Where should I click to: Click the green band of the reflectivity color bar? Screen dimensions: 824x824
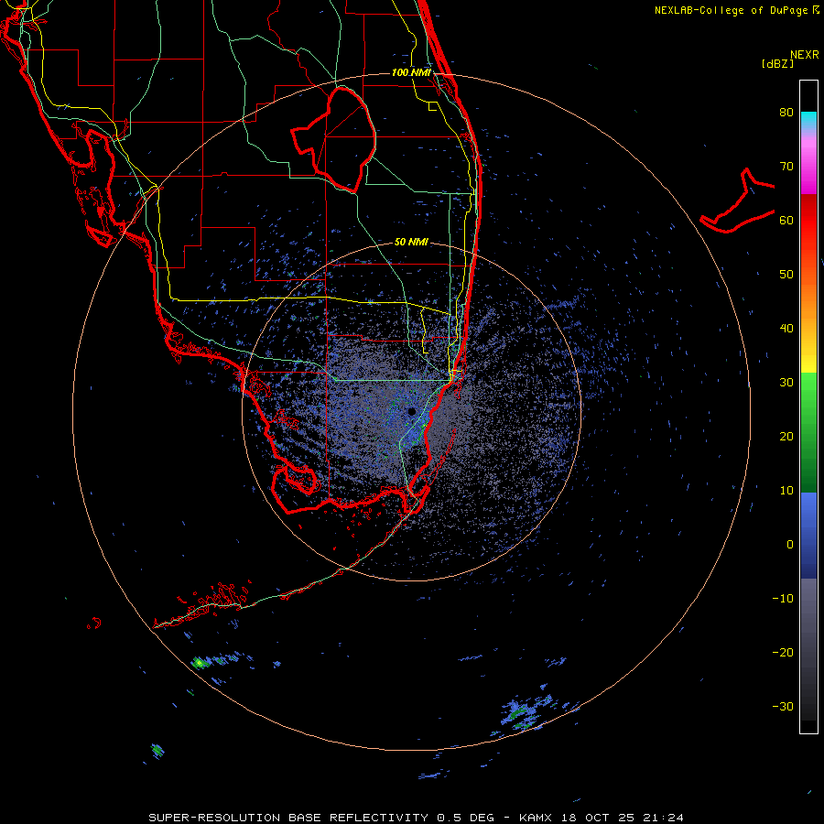[808, 432]
